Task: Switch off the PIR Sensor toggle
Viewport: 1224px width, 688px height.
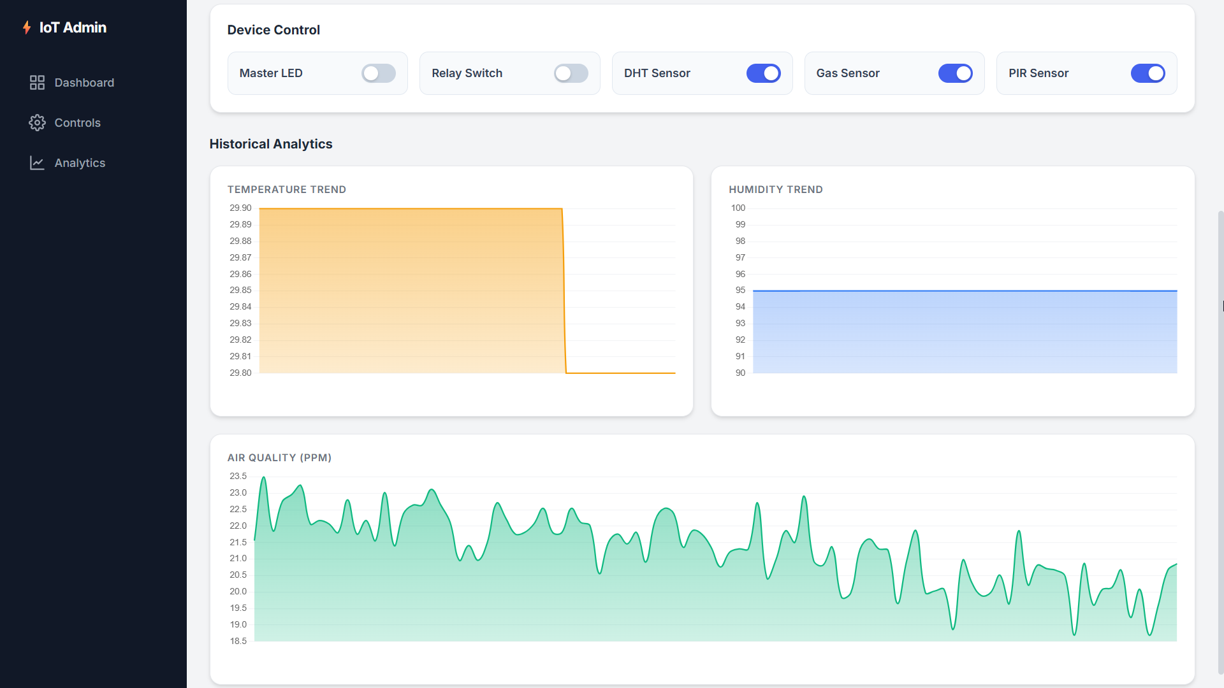Action: (x=1147, y=73)
